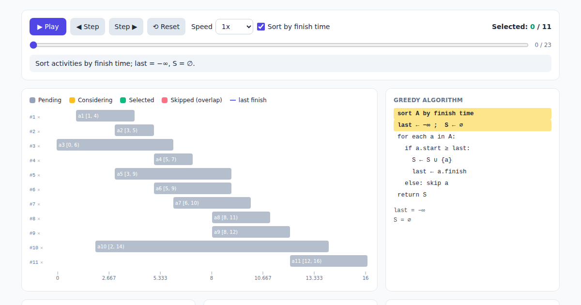Click the 'last = −∞' variable readout

[x=410, y=210]
